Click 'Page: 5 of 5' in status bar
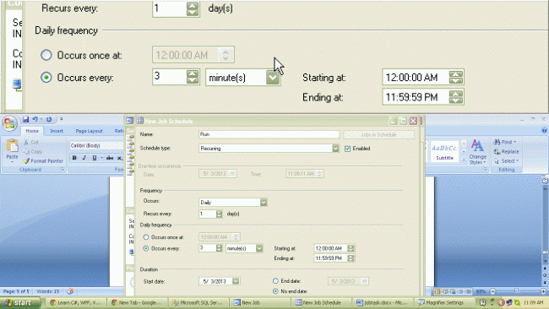Screen dimensions: 549x309 pyautogui.click(x=16, y=291)
